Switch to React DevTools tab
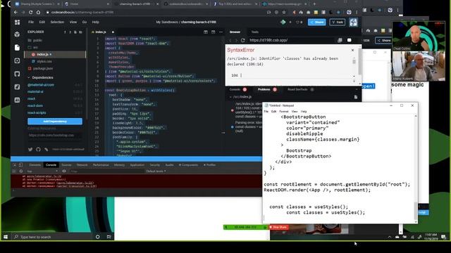Viewport: 451px width, 253px height. [297, 89]
